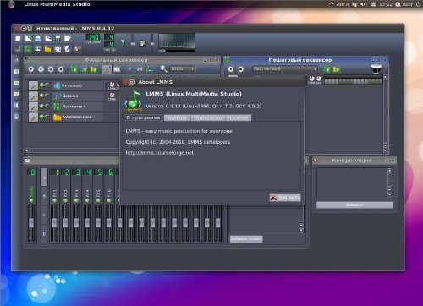Screen dimensions: 423x306
Task: Add beat/bassline track in song editor
Action: [74, 69]
